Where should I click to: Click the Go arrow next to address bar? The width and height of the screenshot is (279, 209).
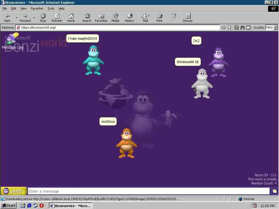point(223,27)
